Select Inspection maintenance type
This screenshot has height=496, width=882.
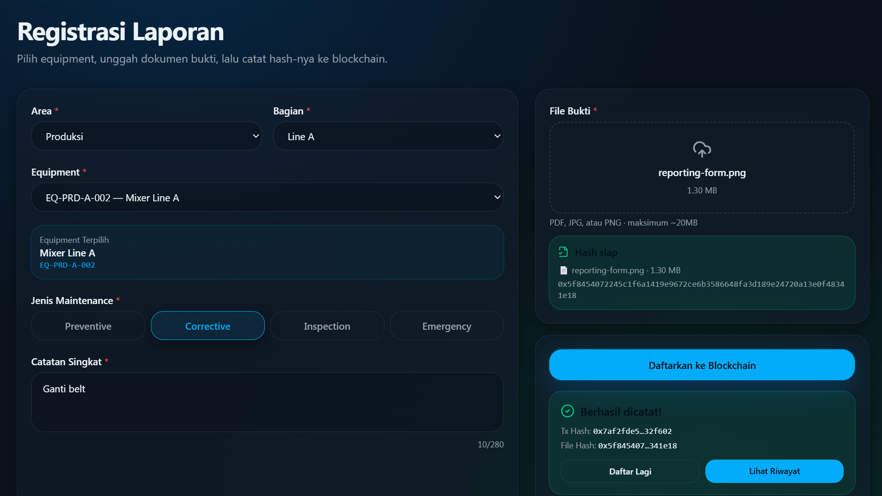pos(327,326)
